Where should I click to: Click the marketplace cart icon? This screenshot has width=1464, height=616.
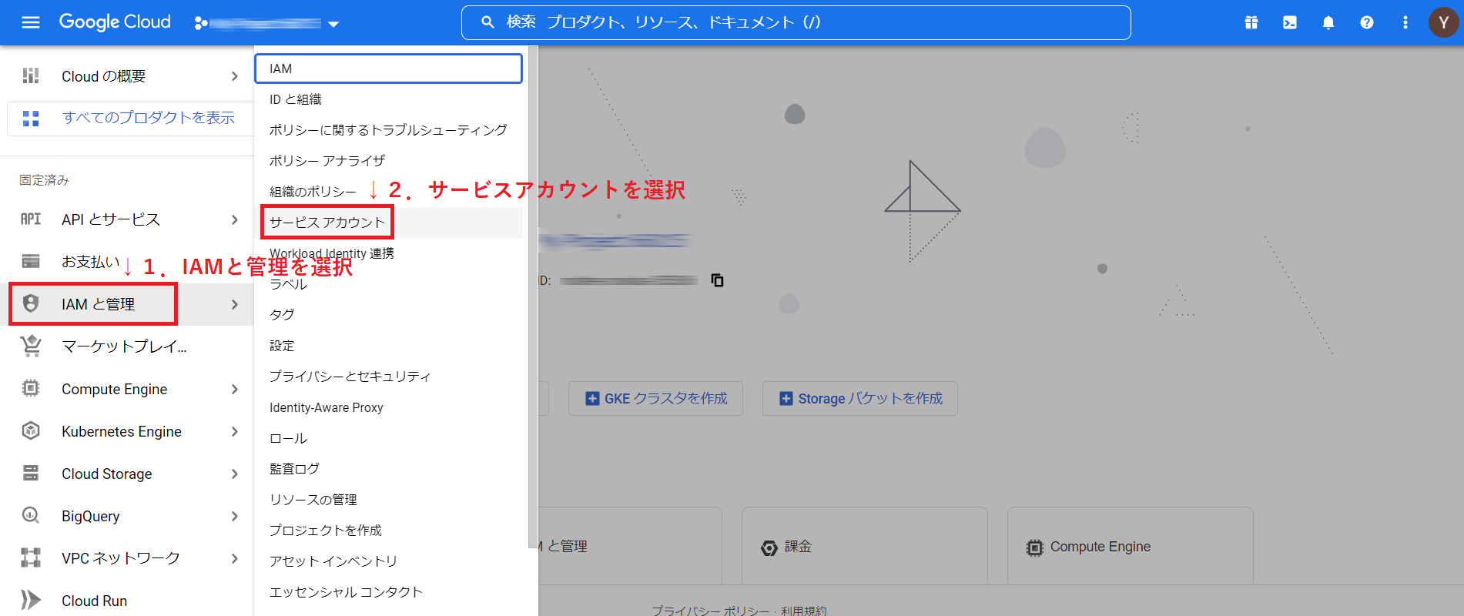coord(31,346)
